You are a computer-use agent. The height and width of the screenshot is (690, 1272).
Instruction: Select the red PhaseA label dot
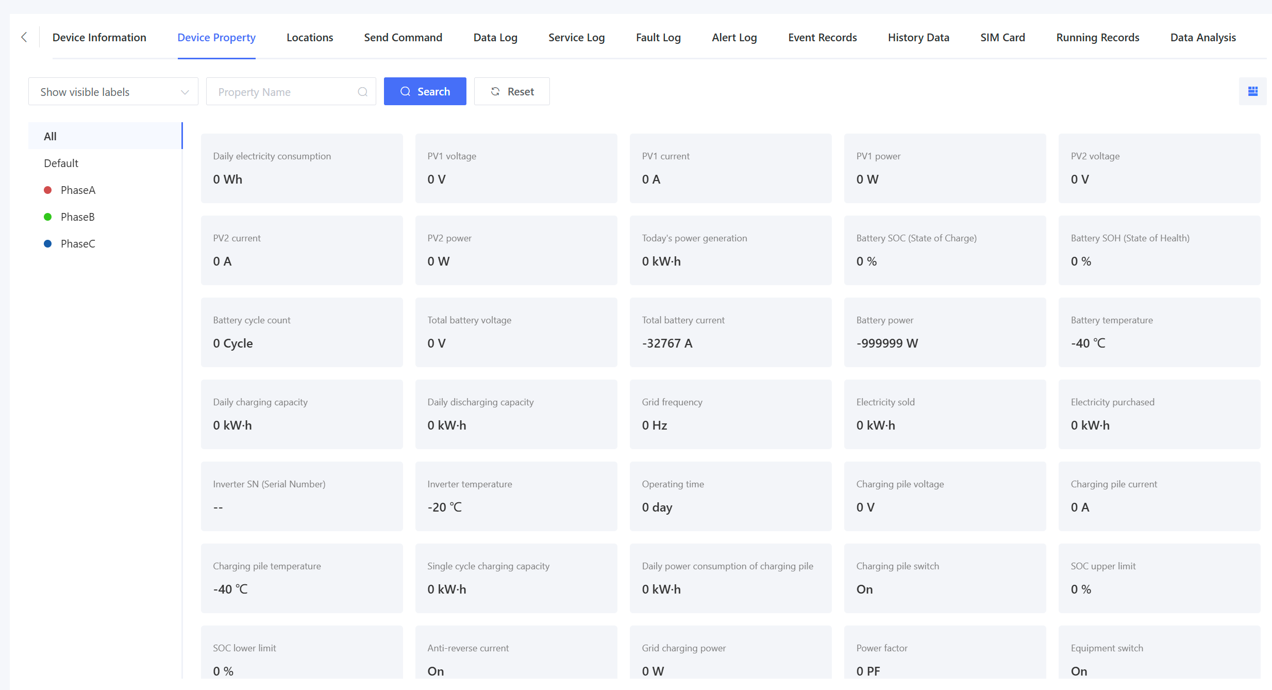(48, 190)
